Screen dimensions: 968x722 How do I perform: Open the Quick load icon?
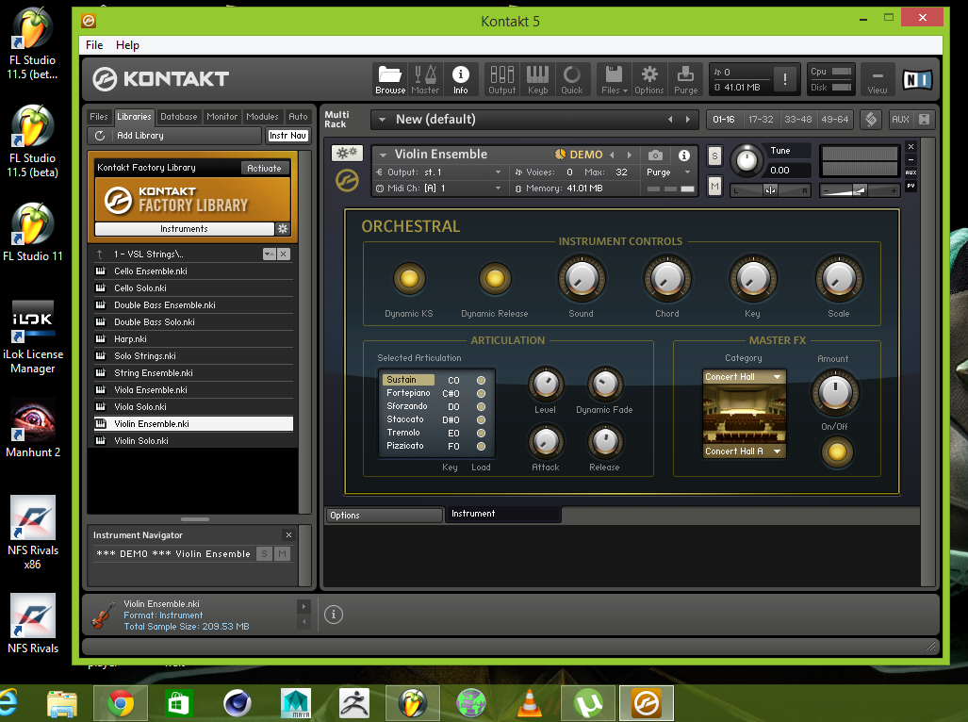point(572,79)
